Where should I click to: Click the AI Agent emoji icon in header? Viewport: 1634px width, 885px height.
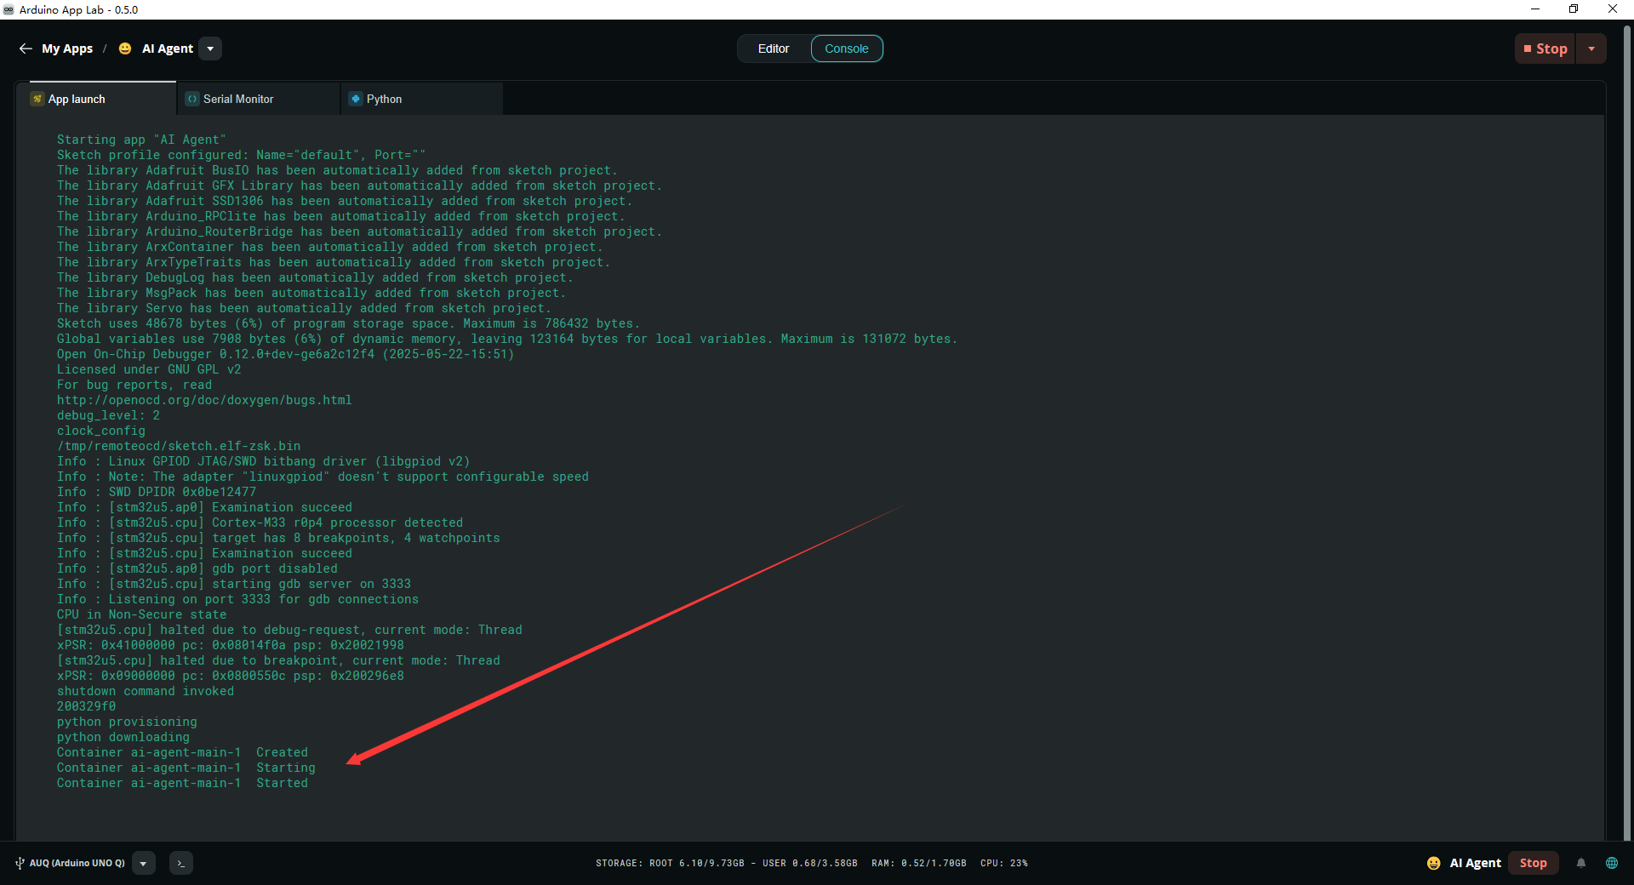click(x=125, y=49)
